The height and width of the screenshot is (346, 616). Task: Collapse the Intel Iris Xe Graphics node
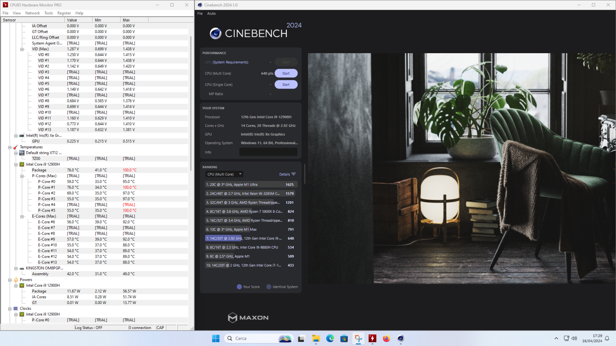[16, 136]
